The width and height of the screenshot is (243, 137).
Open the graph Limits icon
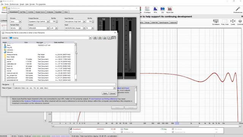(x=233, y=22)
